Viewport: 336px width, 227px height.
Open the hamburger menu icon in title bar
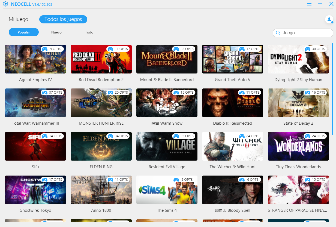309,4
